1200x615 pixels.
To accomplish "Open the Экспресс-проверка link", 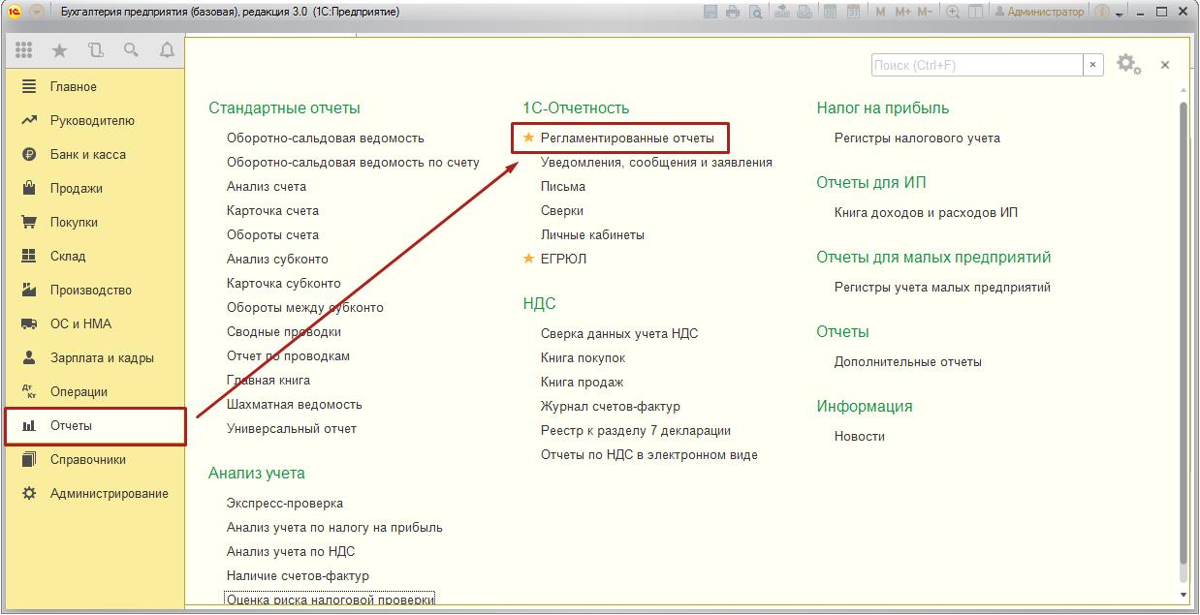I will point(285,503).
